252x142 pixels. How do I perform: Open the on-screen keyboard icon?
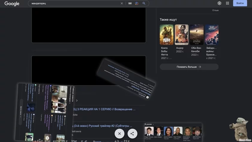(130, 3)
